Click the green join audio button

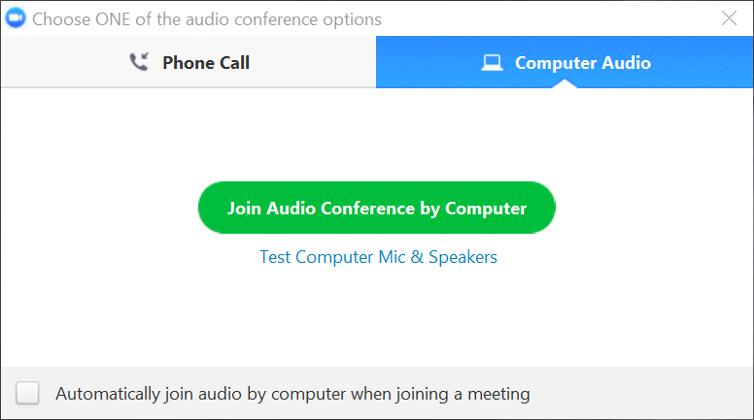(376, 208)
